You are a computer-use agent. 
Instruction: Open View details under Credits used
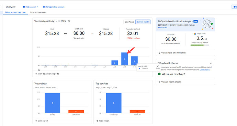click(79, 38)
